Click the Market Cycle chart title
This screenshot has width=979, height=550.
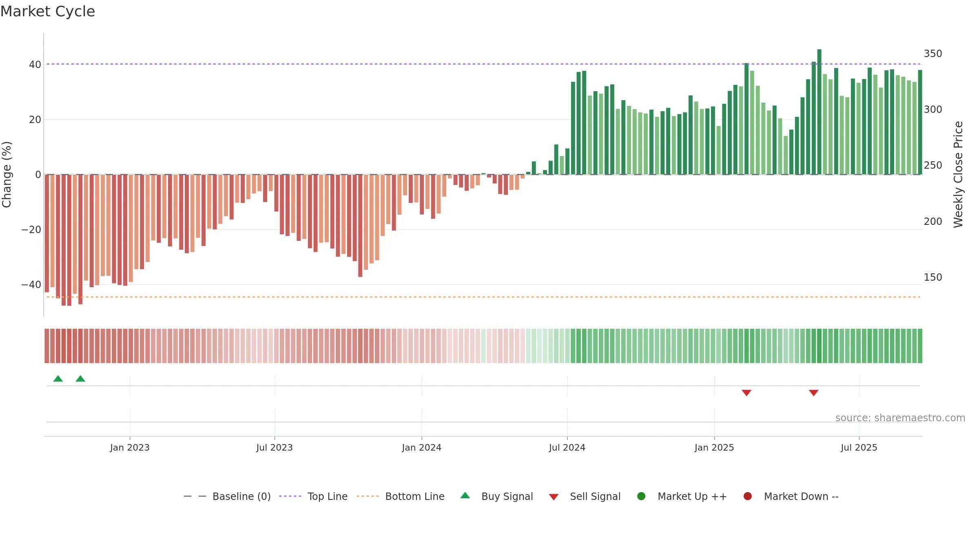point(48,11)
